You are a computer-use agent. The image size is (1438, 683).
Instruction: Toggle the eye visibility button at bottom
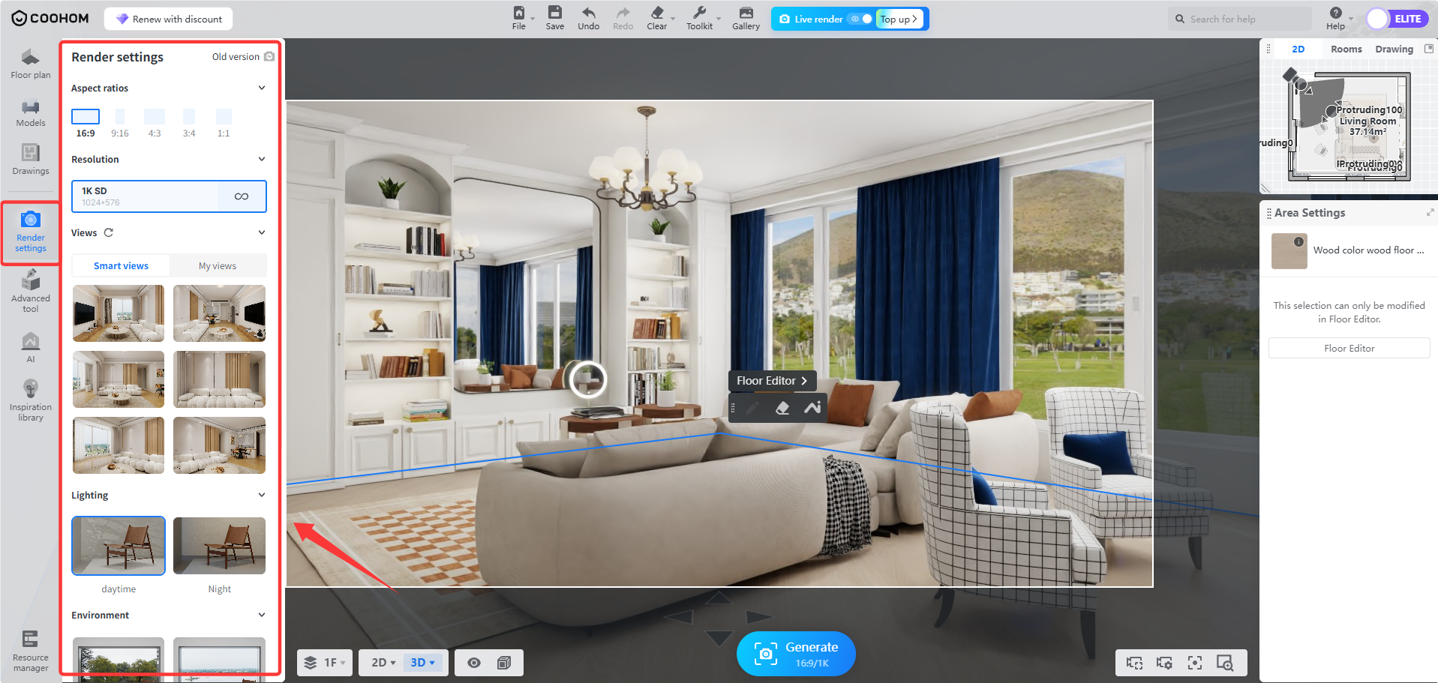click(x=474, y=663)
